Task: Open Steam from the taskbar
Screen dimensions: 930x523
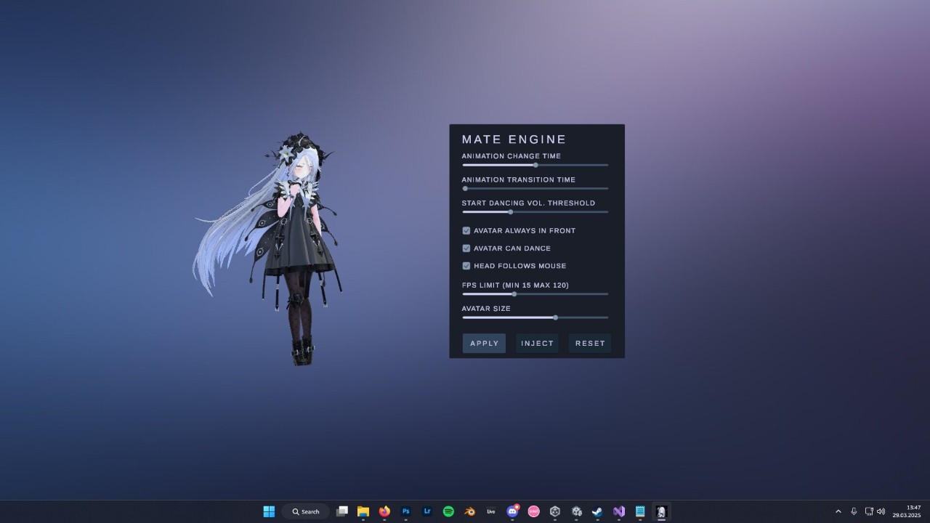Action: coord(597,511)
